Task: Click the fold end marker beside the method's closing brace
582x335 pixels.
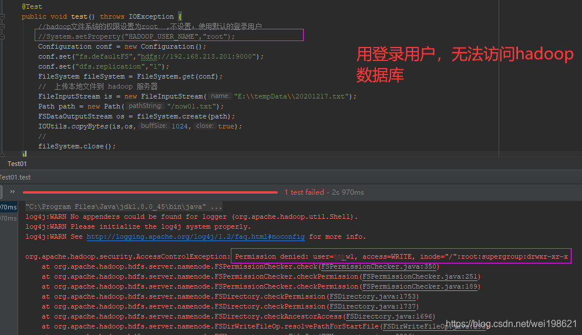Action: pos(2,154)
